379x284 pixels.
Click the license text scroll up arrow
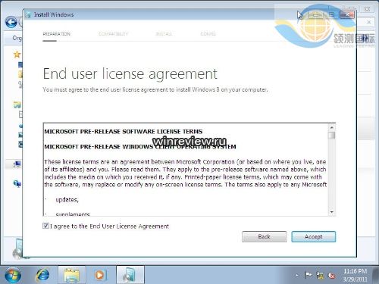click(x=332, y=127)
